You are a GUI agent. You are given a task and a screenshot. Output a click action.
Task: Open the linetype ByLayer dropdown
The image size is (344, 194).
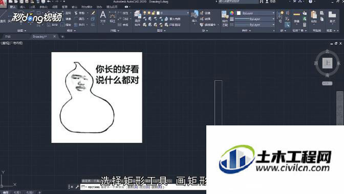click(273, 25)
